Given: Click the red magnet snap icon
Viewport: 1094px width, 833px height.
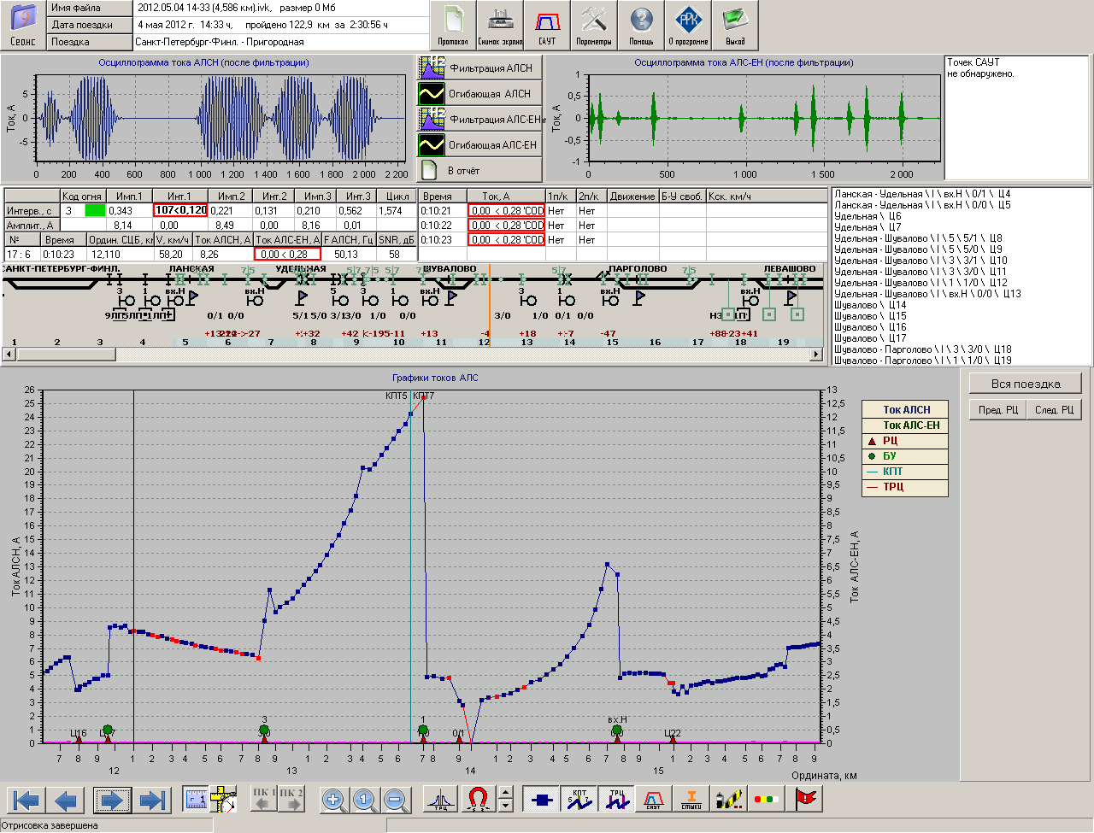Looking at the screenshot, I should tap(478, 801).
